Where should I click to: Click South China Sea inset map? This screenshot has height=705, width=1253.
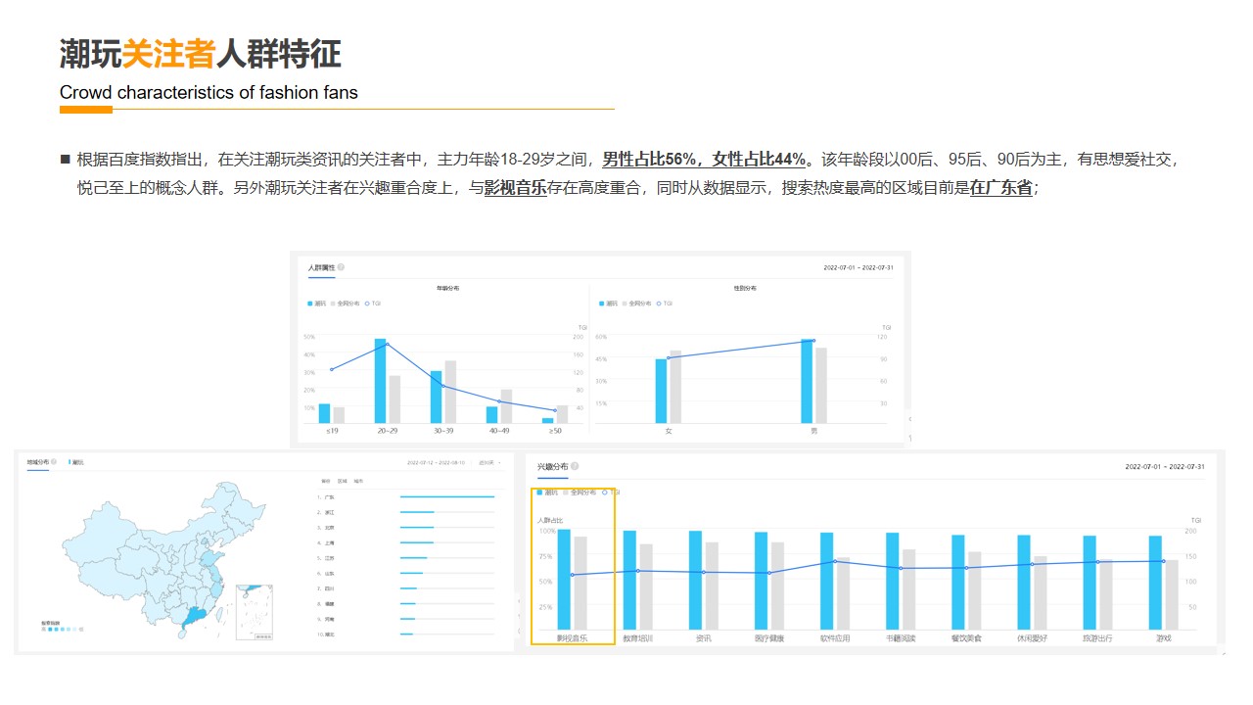(x=254, y=613)
